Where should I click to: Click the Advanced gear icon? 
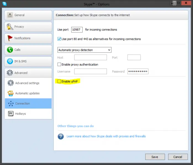pos(10,73)
